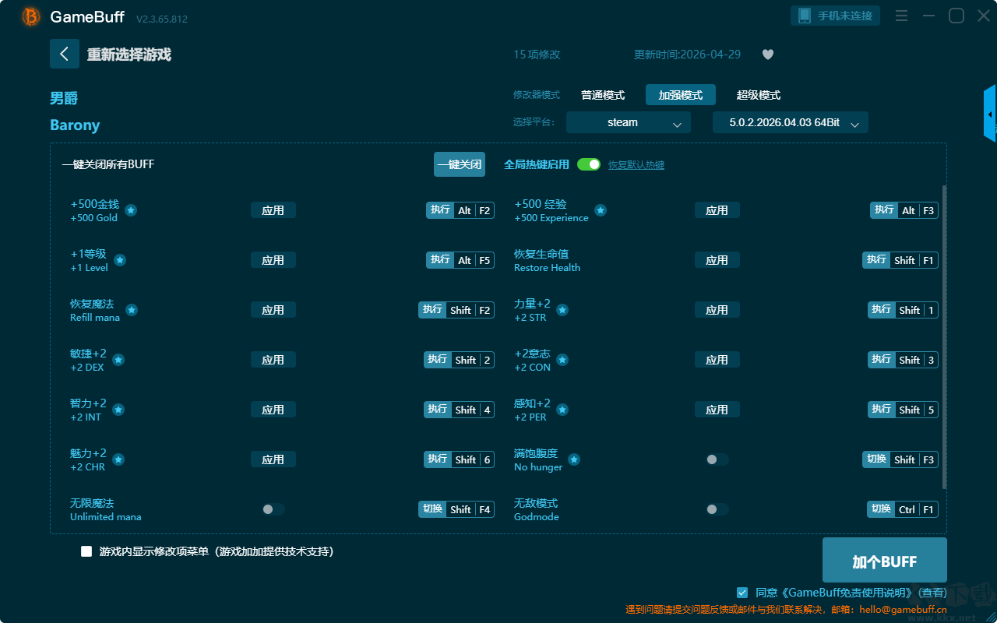Viewport: 997px width, 623px height.
Task: Enable the No hunger toggle
Action: pyautogui.click(x=717, y=459)
